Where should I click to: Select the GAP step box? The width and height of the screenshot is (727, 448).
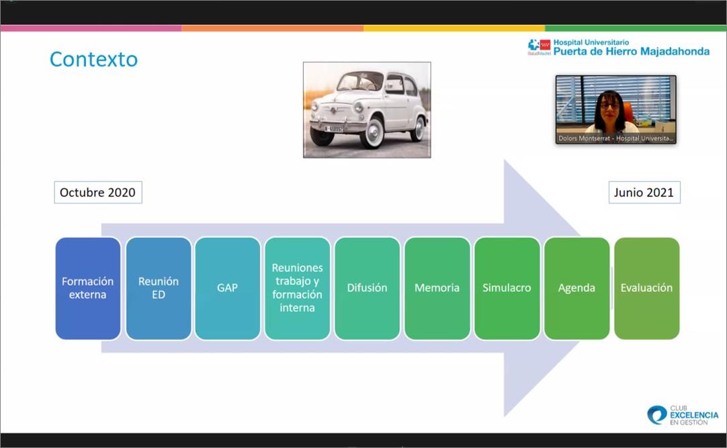click(x=228, y=288)
